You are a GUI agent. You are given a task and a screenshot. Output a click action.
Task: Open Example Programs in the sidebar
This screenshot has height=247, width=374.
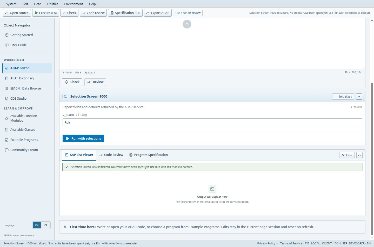pos(27,140)
